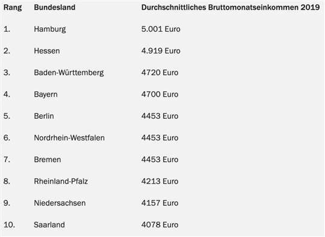Click the 4700 Euro value
Viewport: 325px width, 237px height.
(160, 94)
